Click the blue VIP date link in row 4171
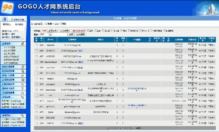This screenshot has width=219, height=132. pos(137,106)
